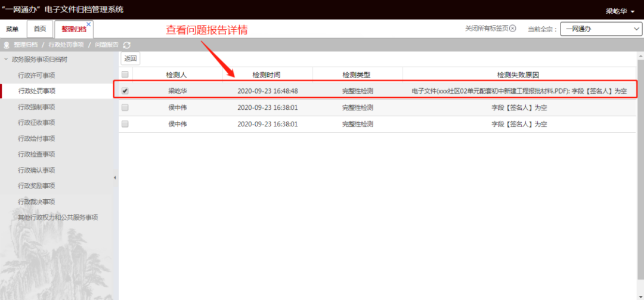
Task: Click 整理归档 in the breadcrumb
Action: pos(26,45)
